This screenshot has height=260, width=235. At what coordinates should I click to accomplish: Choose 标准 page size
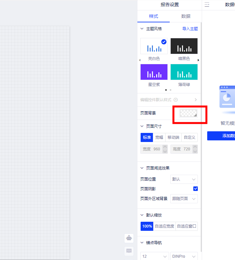coord(147,137)
